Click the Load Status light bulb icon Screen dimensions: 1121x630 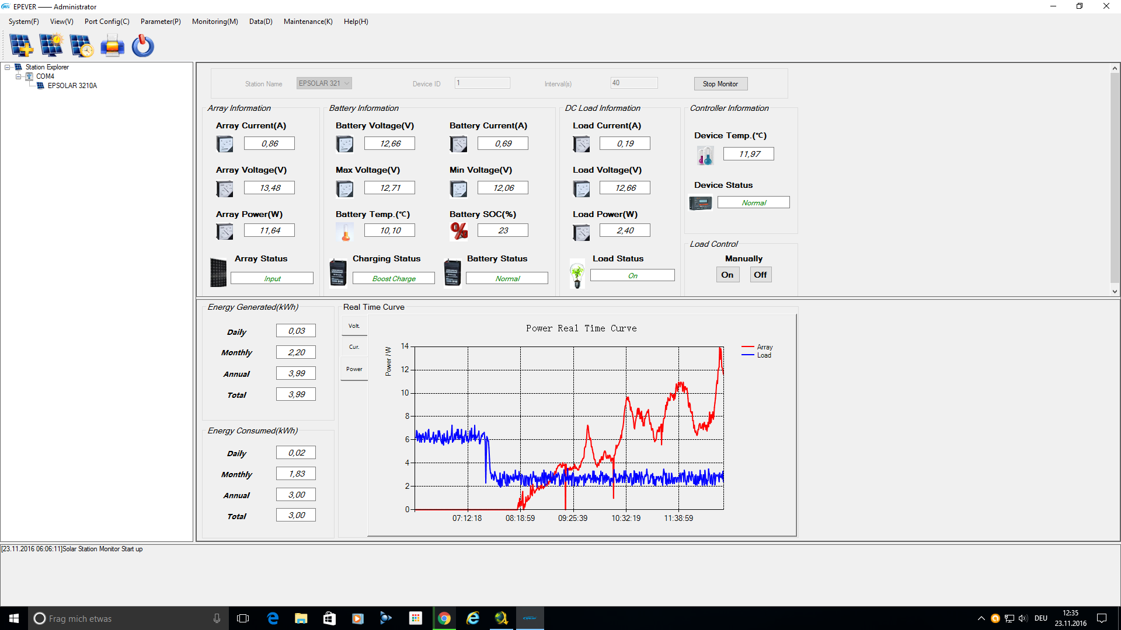click(x=577, y=274)
